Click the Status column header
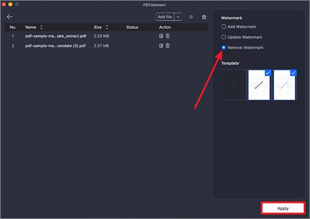This screenshot has width=310, height=219. [x=132, y=27]
